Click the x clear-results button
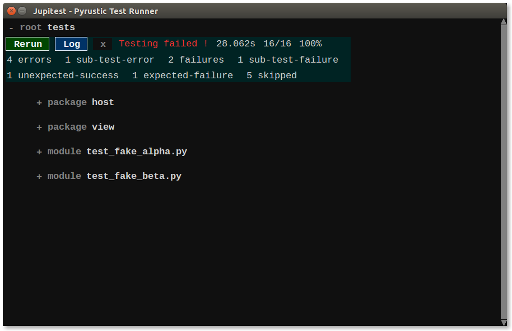Image resolution: width=512 pixels, height=331 pixels. (x=103, y=44)
